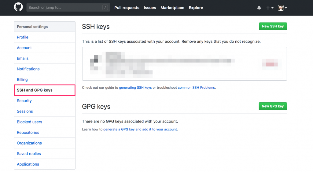Open Repositories settings in the sidebar
The height and width of the screenshot is (172, 313).
point(45,132)
